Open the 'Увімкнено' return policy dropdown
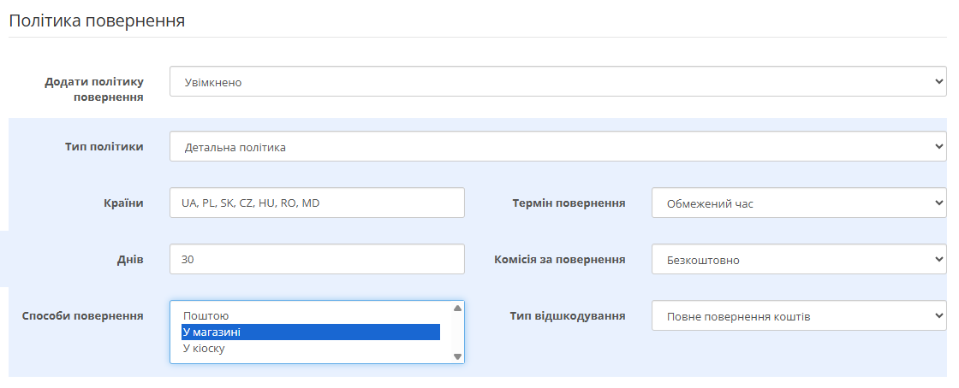Viewport: 959px width, 388px height. [557, 82]
